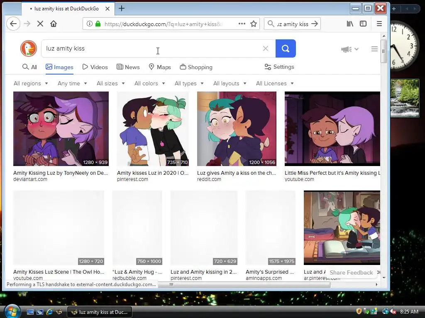Click the DuckDuckGo search input field
Screen dimensions: 425x318
coord(152,48)
